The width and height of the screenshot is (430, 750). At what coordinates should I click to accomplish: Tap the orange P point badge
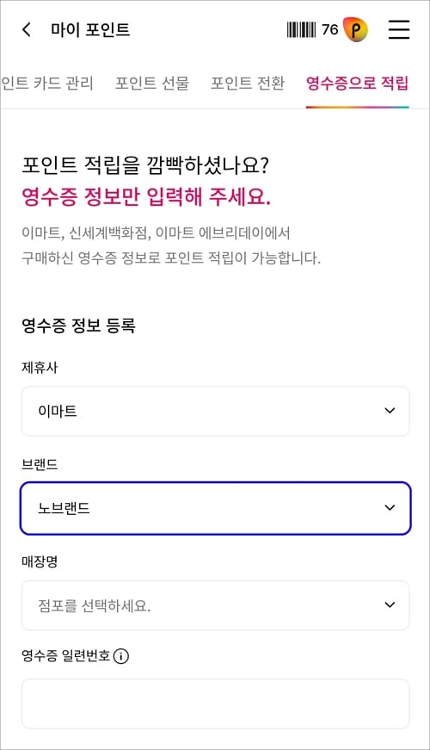click(x=355, y=29)
